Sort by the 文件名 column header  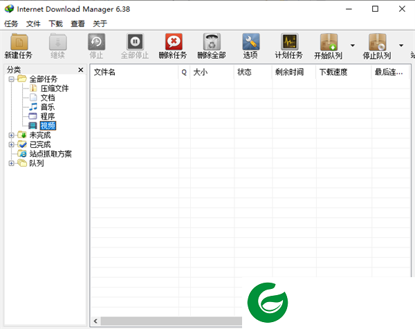[134, 72]
